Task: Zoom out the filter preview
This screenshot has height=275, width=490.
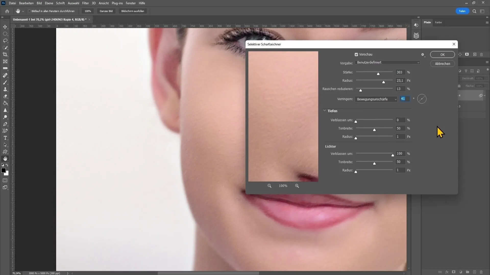Action: (269, 186)
